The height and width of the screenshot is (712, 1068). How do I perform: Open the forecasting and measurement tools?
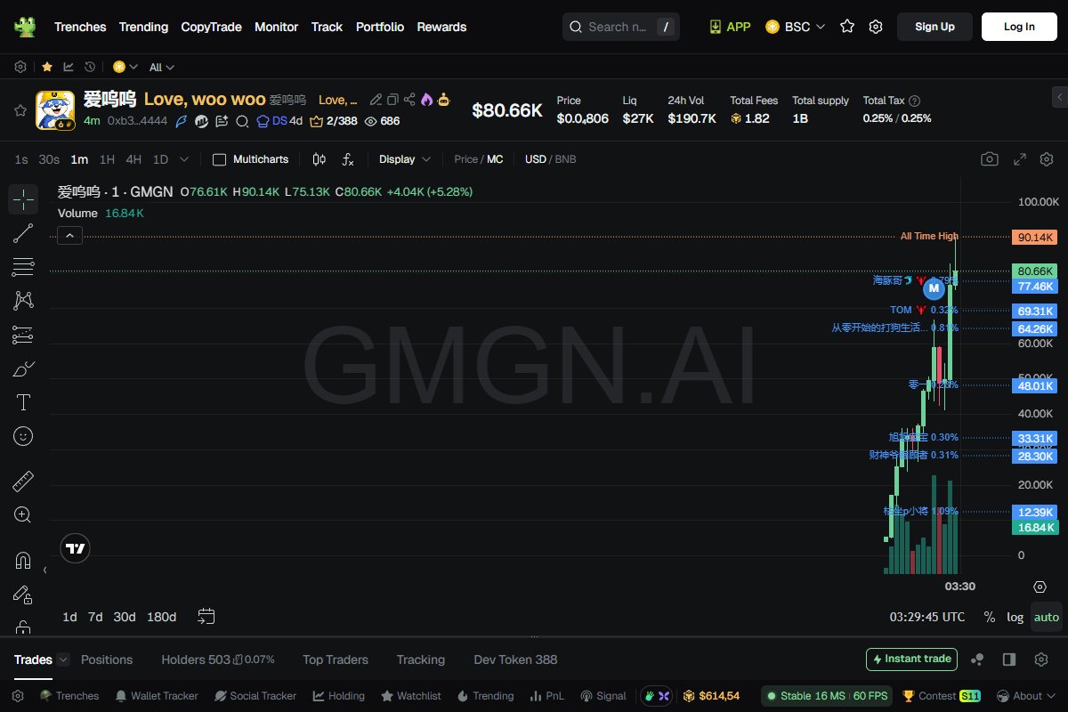(23, 335)
